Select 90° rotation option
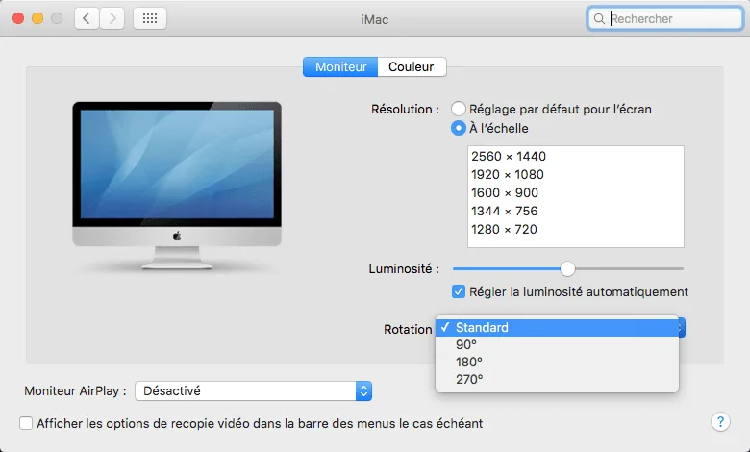This screenshot has height=452, width=750. 557,345
